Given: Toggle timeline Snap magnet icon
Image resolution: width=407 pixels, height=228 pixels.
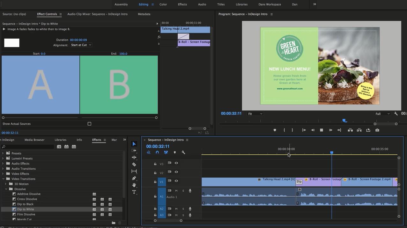Looking at the screenshot, I should pos(157,152).
